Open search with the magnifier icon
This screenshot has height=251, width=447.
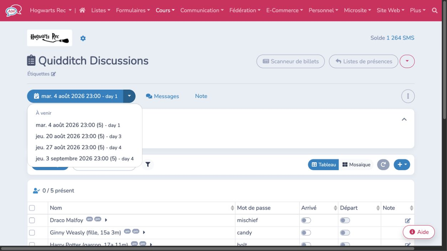point(435,10)
